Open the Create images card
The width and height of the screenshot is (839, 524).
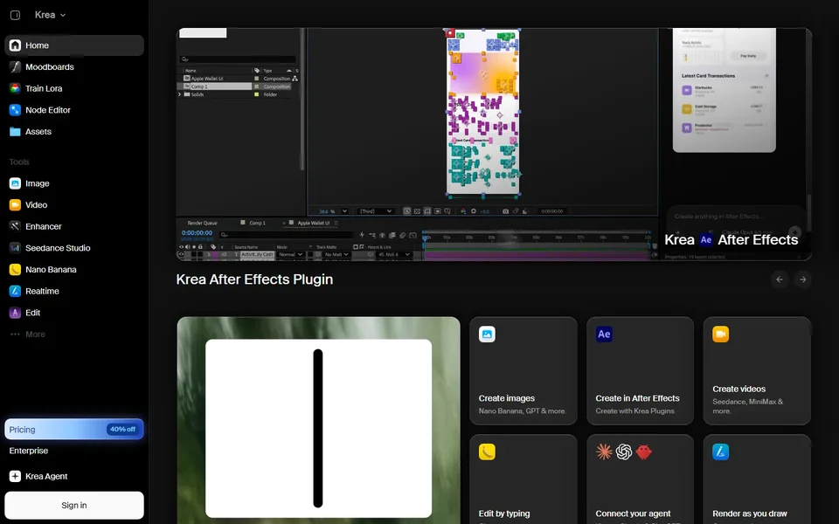pyautogui.click(x=524, y=371)
